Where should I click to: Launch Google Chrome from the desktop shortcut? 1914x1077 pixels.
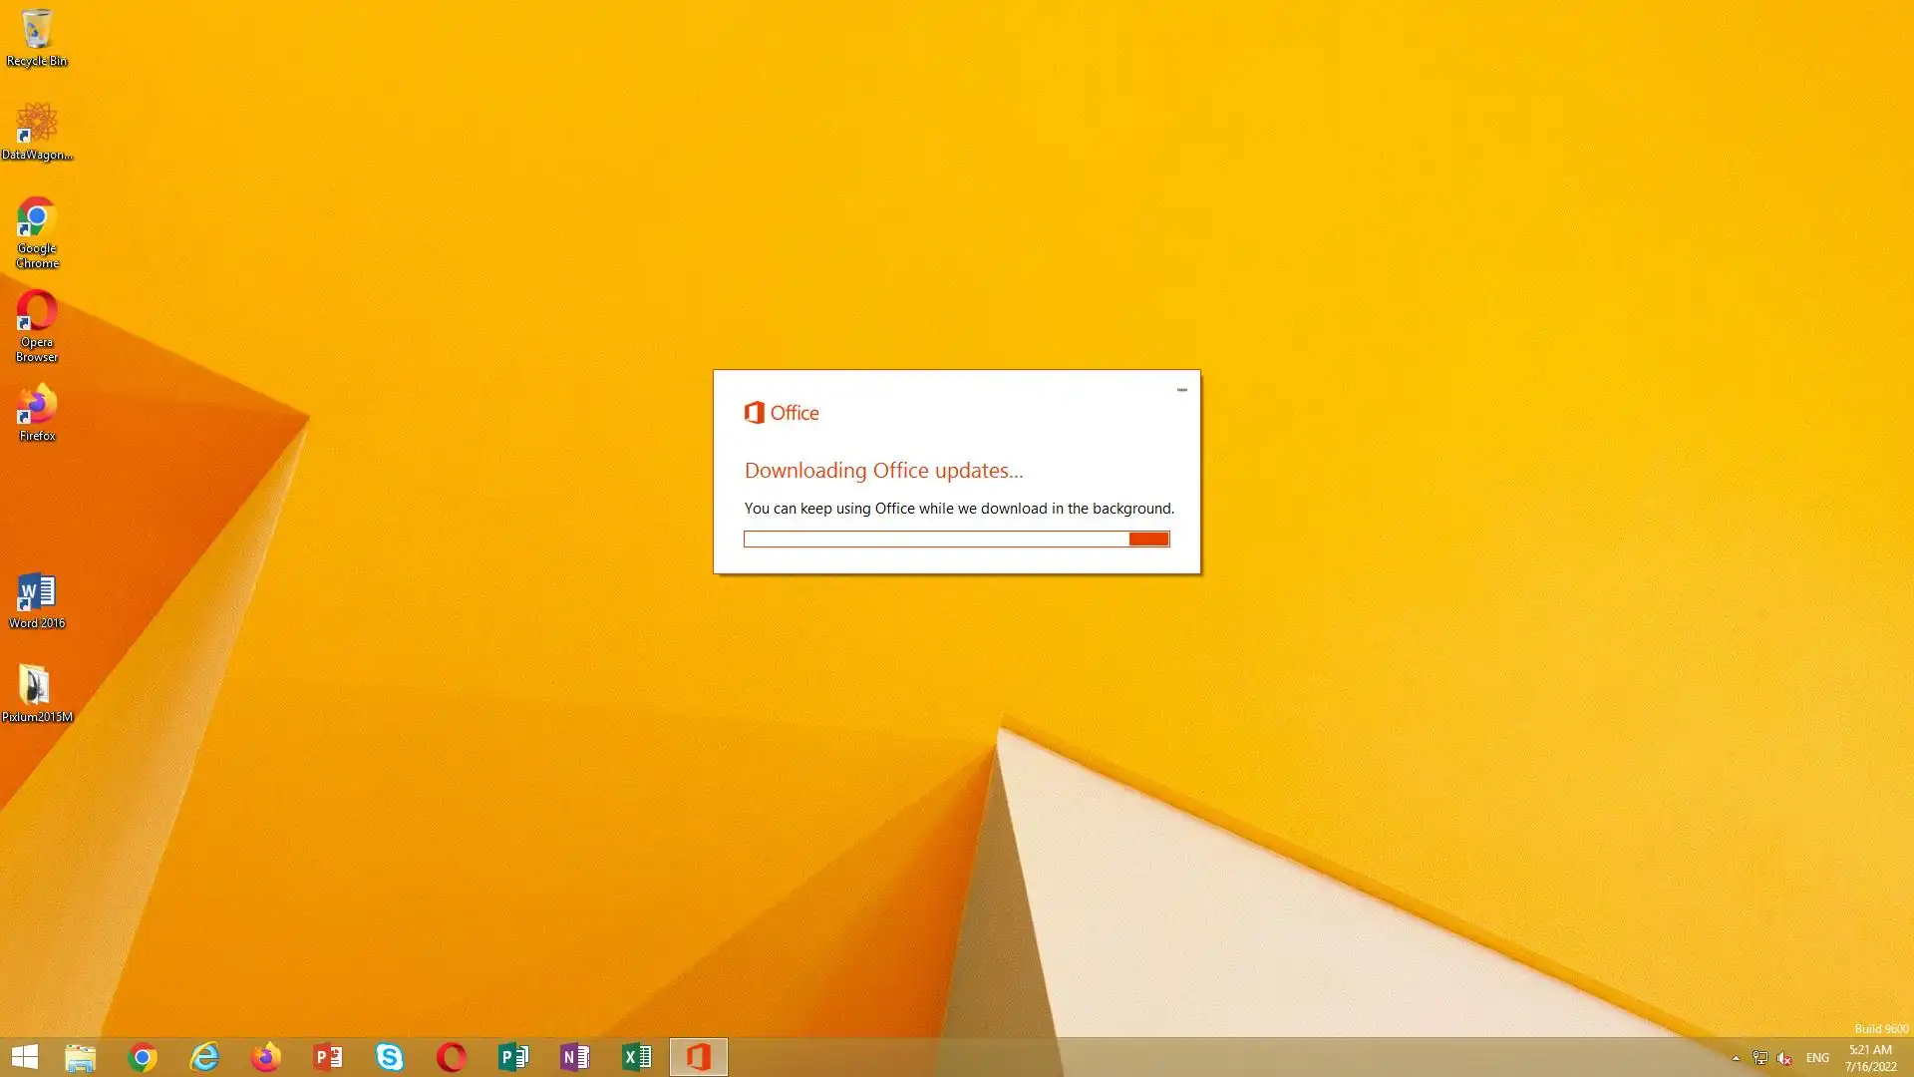(x=37, y=231)
